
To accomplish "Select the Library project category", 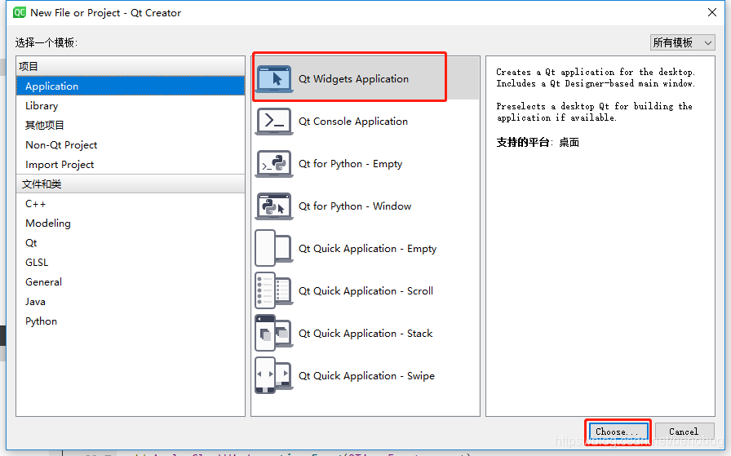I will point(131,106).
